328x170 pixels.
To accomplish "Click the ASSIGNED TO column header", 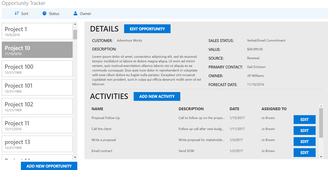I will pos(274,109).
